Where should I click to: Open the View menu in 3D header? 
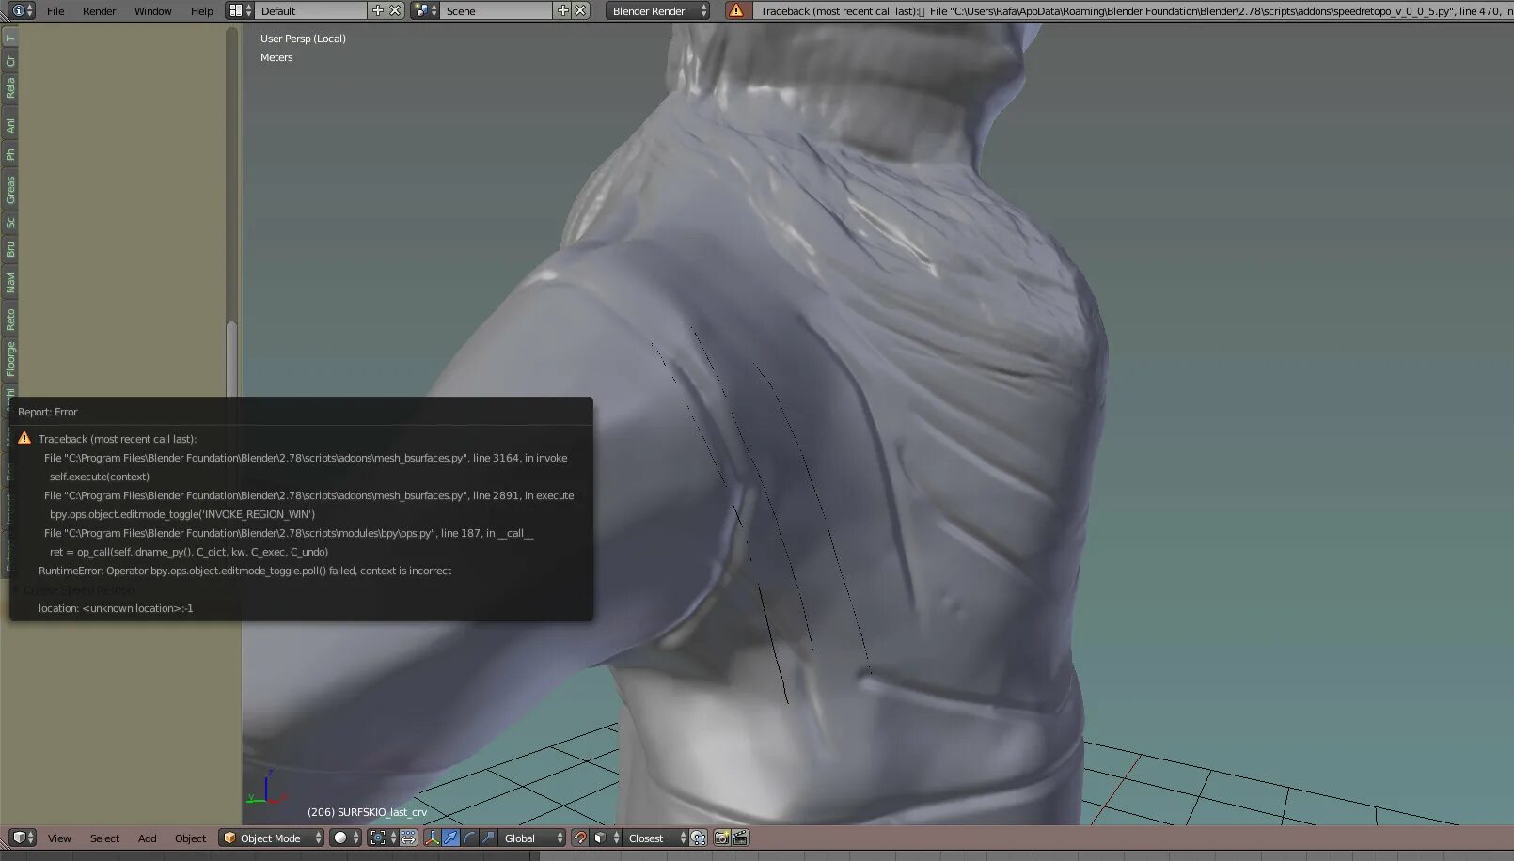59,838
